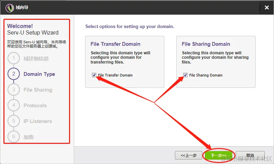The width and height of the screenshot is (274, 164).
Task: Close the domain wizard dialog
Action: [267, 8]
